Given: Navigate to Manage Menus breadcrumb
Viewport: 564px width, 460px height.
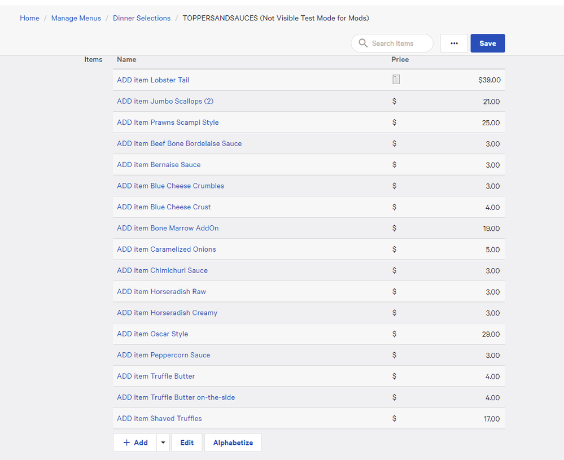Looking at the screenshot, I should pos(76,18).
